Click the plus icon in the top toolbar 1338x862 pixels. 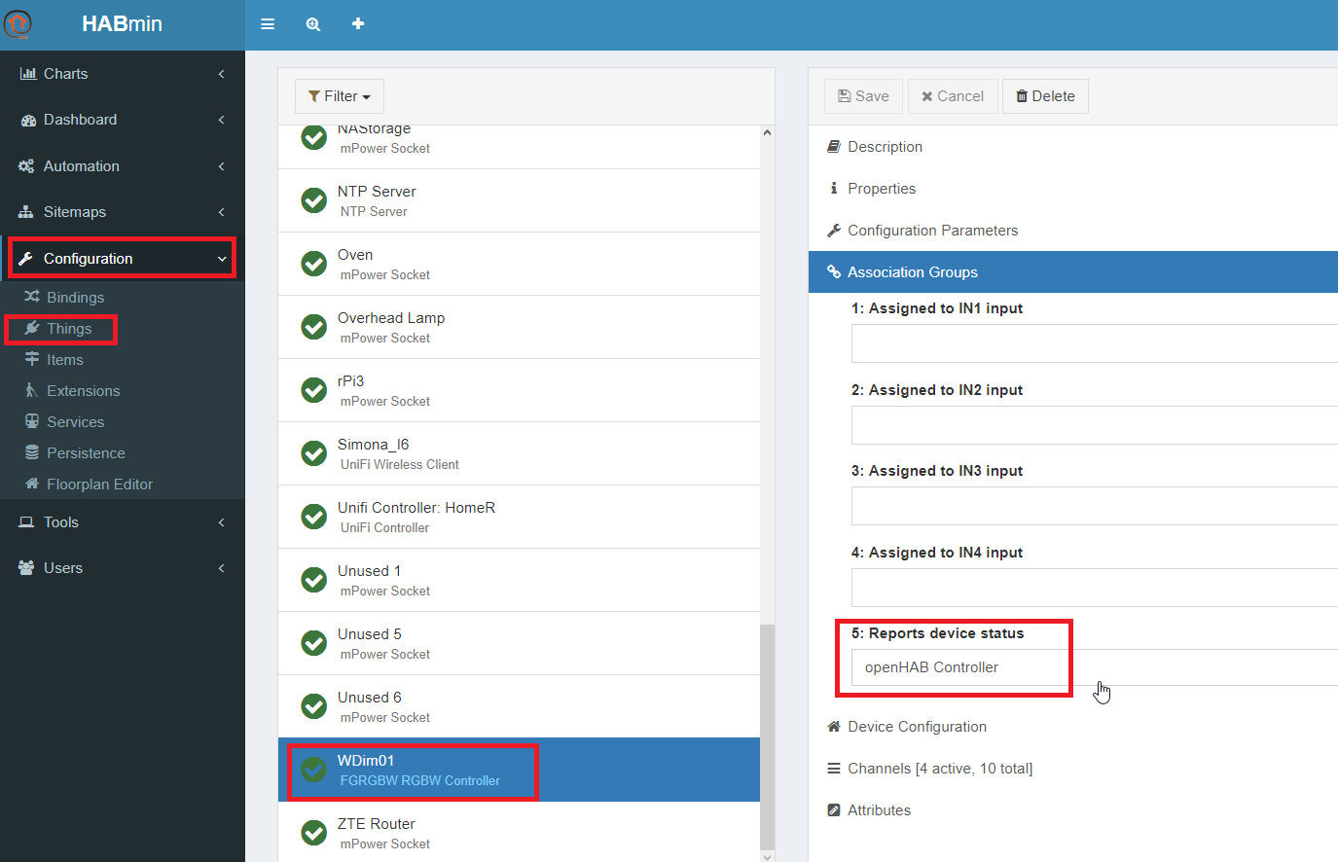coord(358,23)
